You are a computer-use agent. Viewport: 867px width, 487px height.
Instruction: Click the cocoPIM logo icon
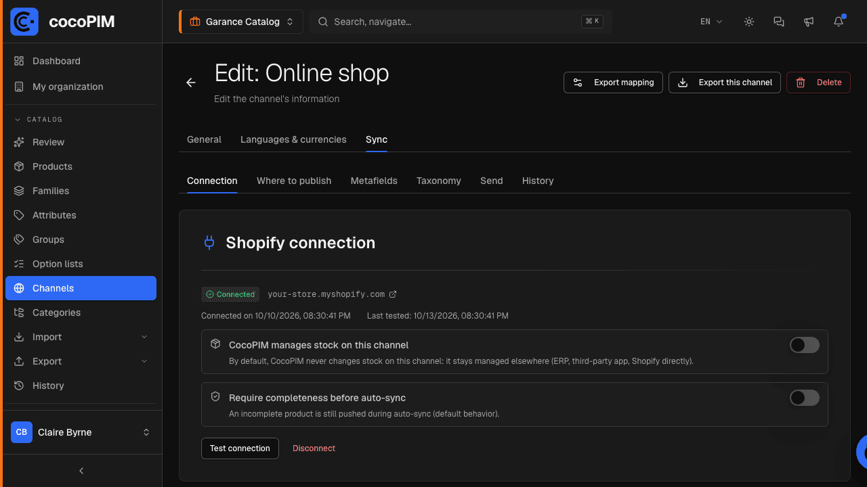(24, 22)
